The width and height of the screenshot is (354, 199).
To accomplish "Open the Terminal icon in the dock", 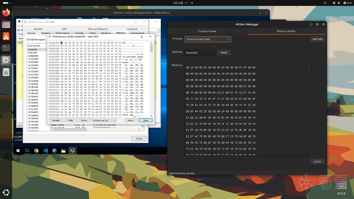I will pos(6,48).
